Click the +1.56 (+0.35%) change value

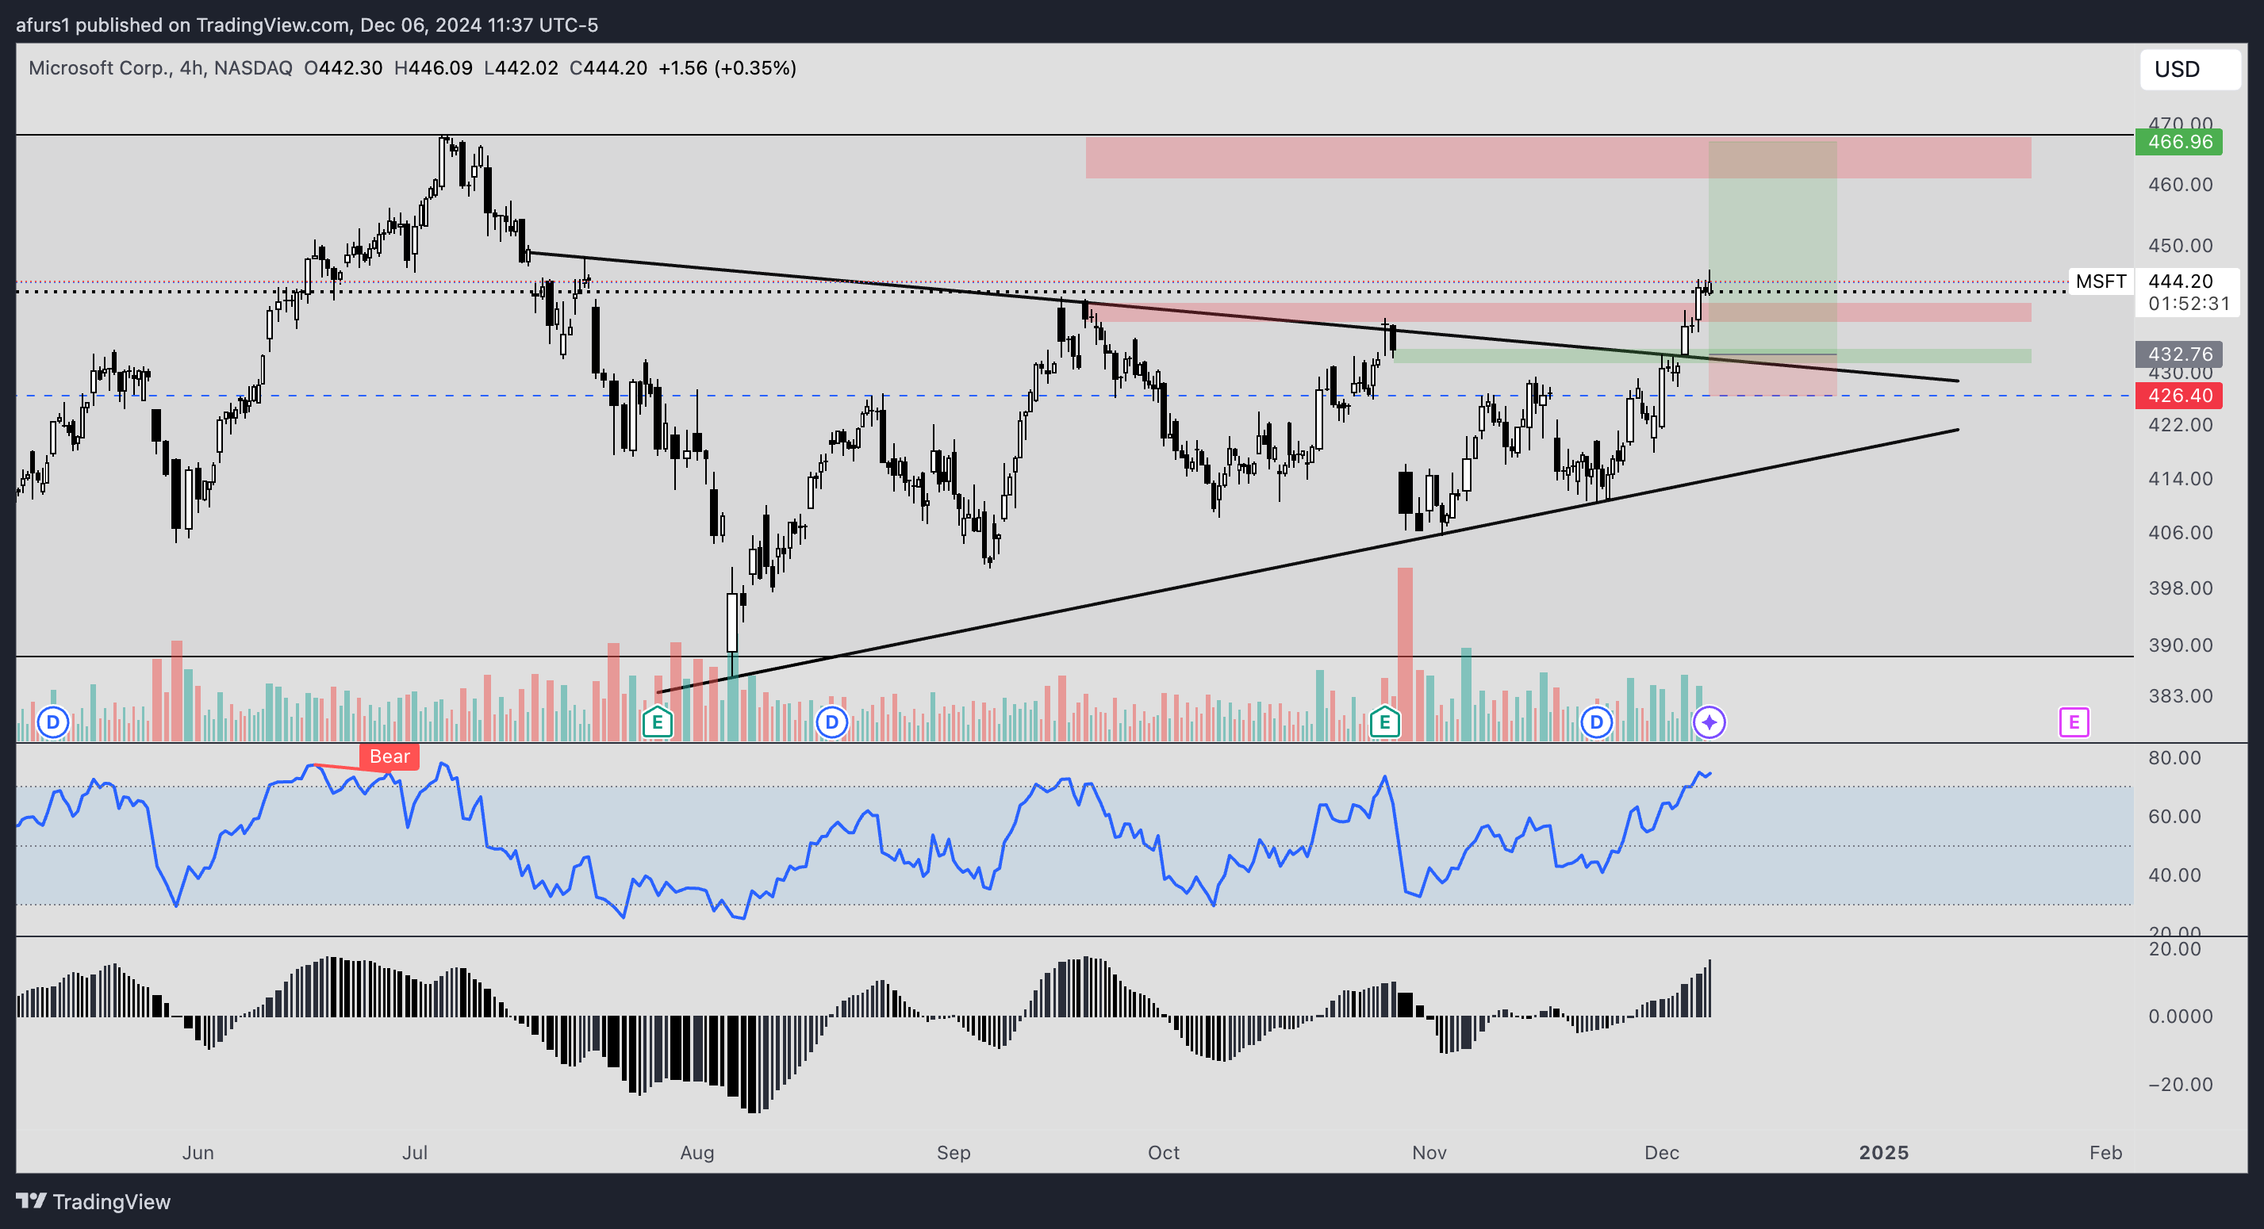click(727, 68)
